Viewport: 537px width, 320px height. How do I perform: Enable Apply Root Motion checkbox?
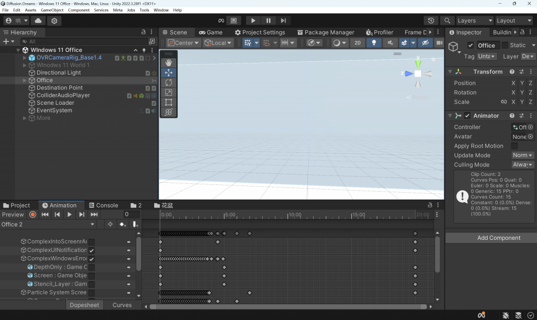click(x=514, y=146)
